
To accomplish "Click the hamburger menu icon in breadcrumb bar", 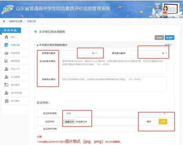I will pyautogui.click(x=4, y=21).
